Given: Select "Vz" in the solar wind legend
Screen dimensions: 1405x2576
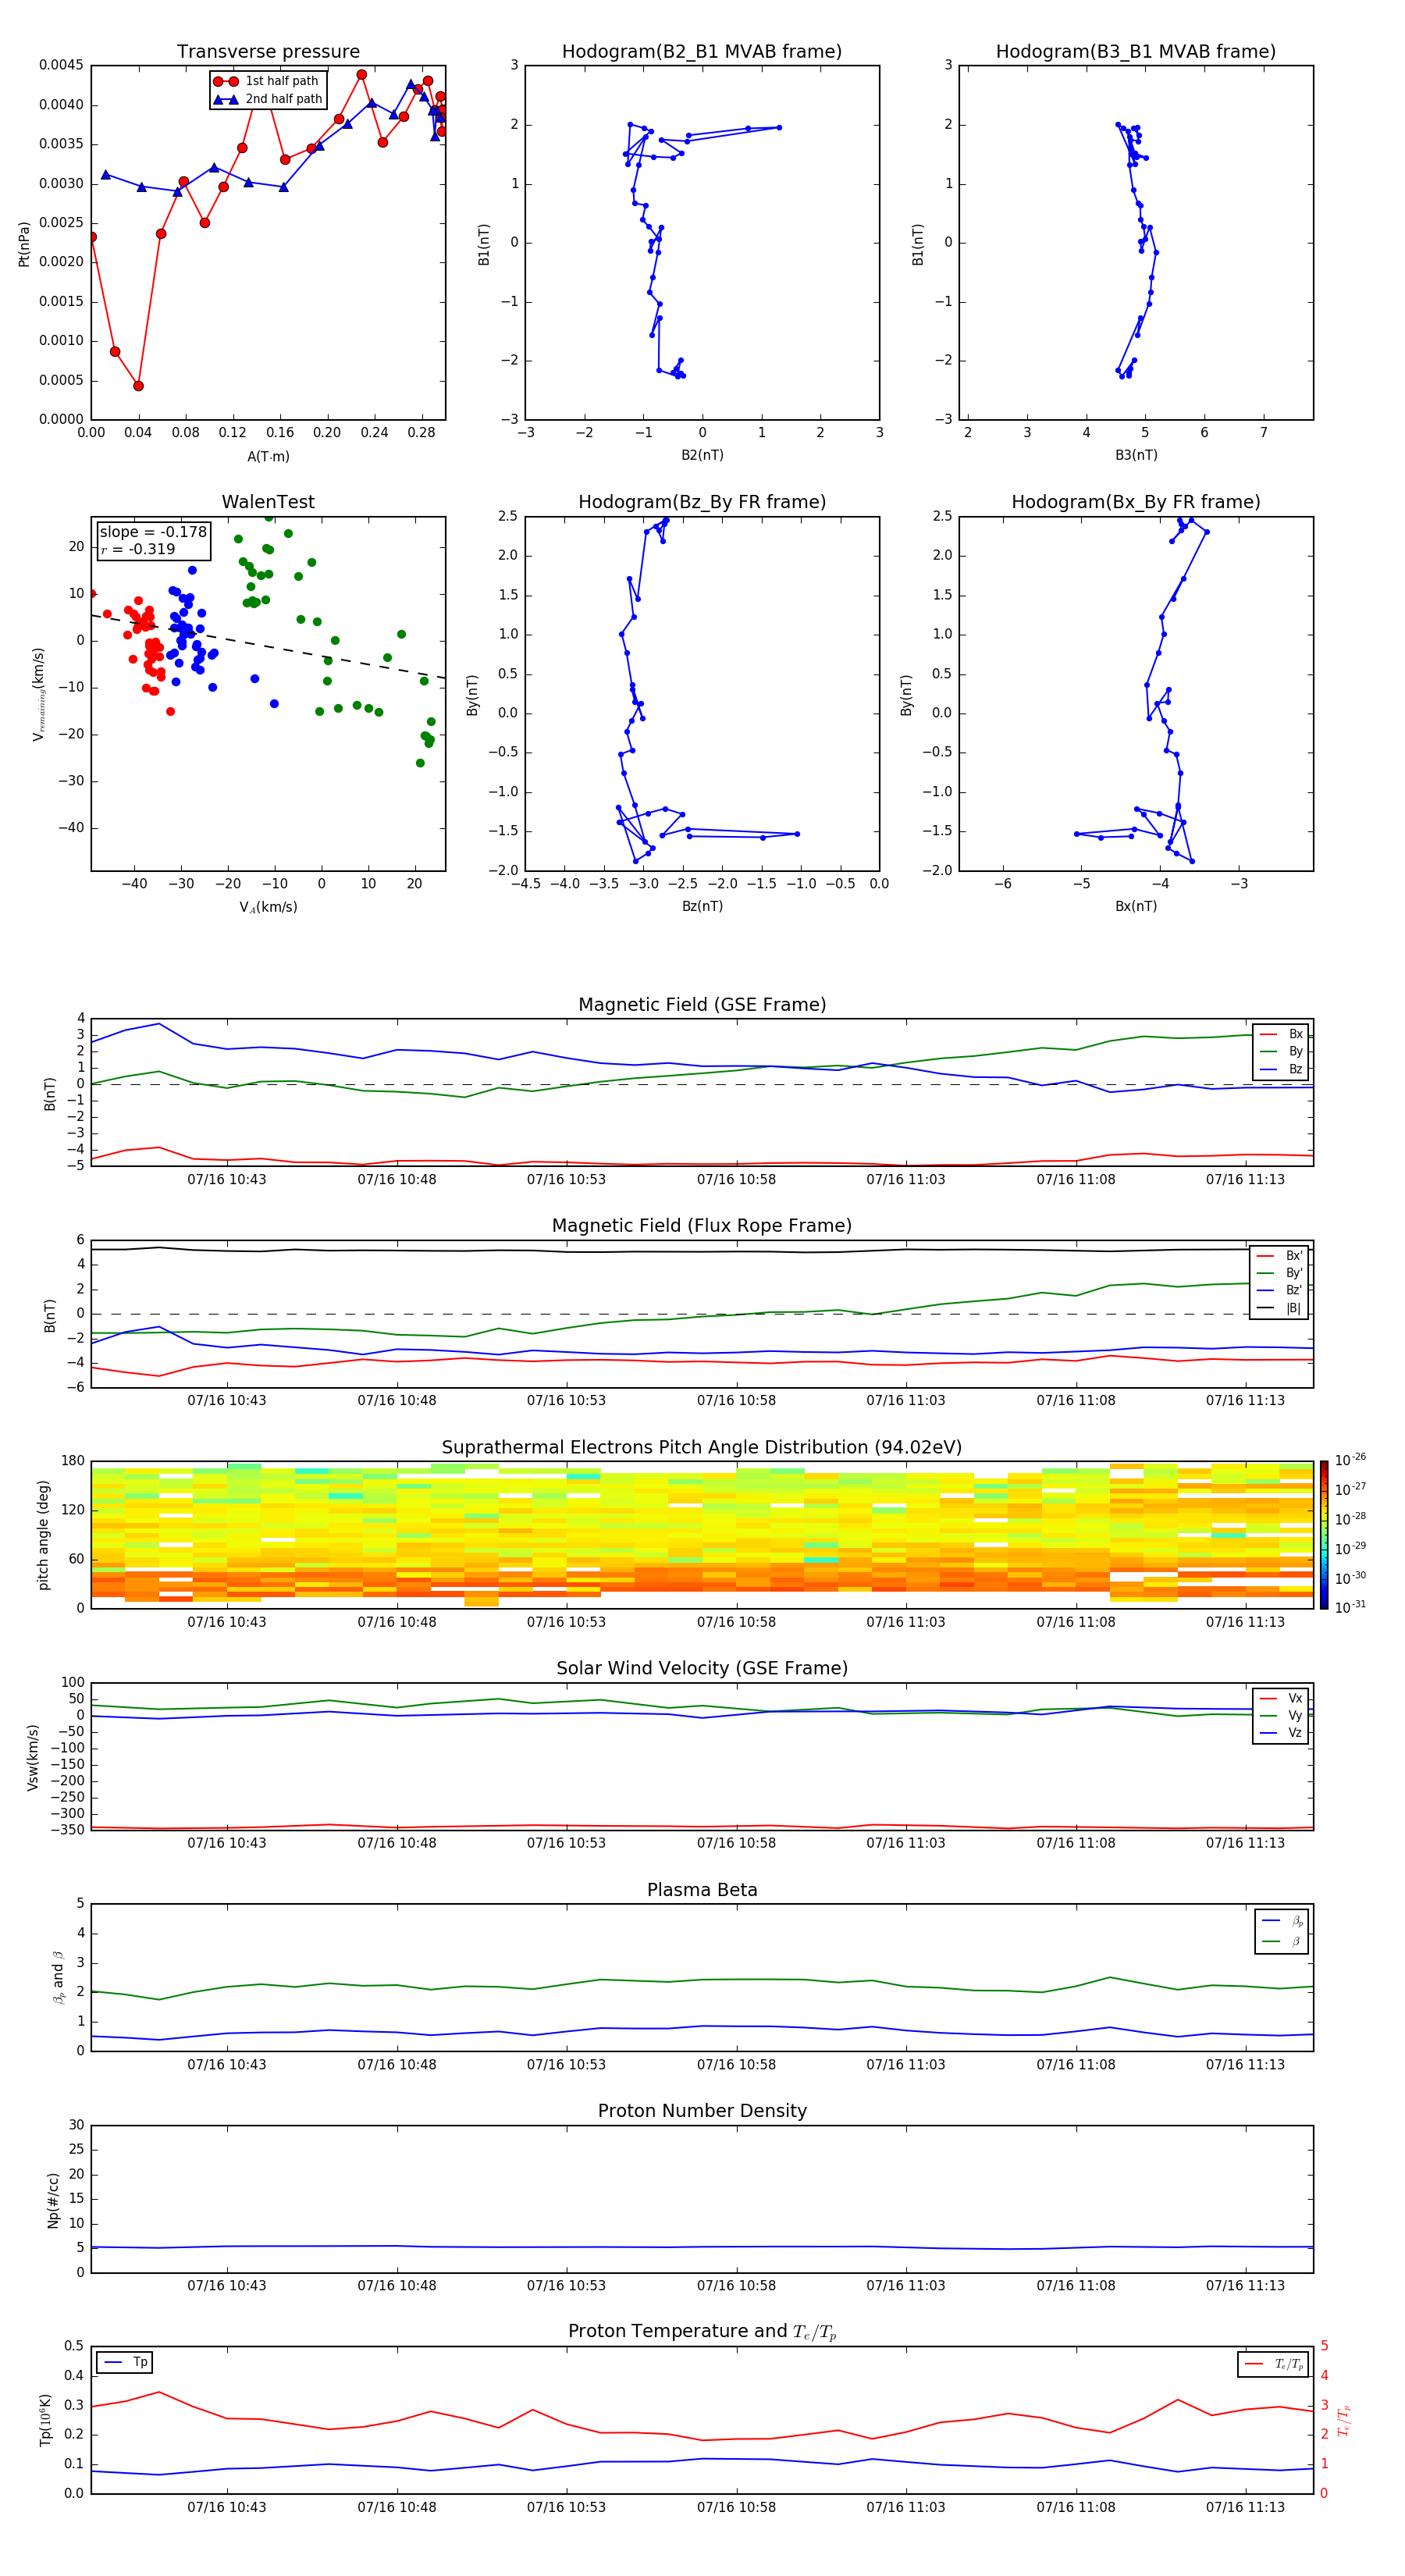Looking at the screenshot, I should coord(1282,1733).
